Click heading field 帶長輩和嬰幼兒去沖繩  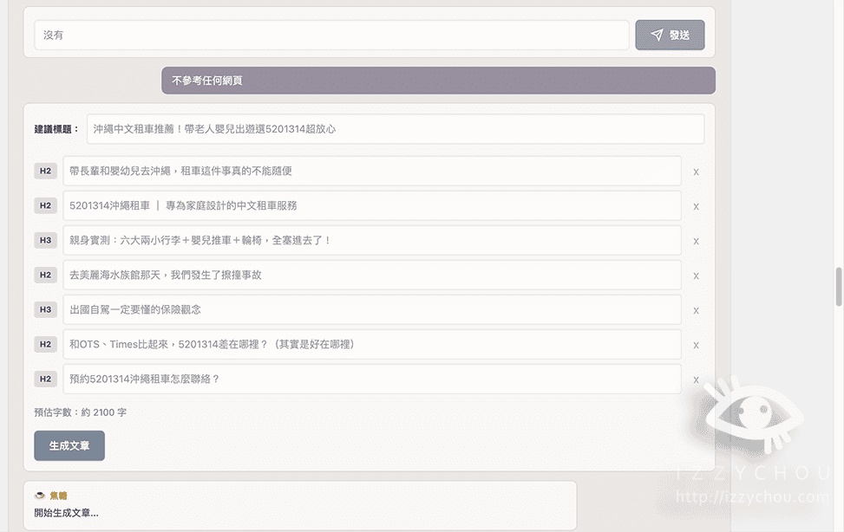(372, 171)
